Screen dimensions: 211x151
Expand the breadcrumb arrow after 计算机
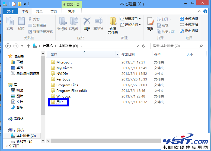(x=56, y=46)
